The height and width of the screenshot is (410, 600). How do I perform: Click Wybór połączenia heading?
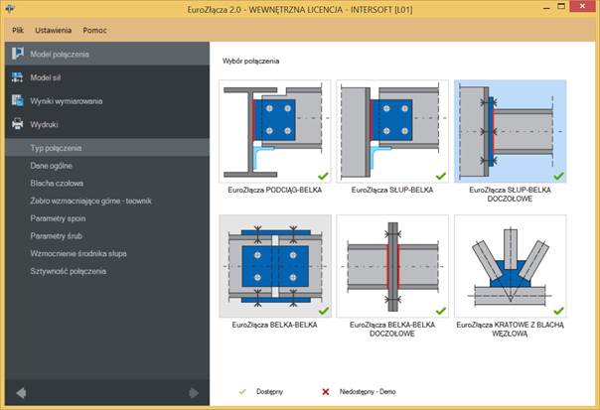(x=250, y=61)
